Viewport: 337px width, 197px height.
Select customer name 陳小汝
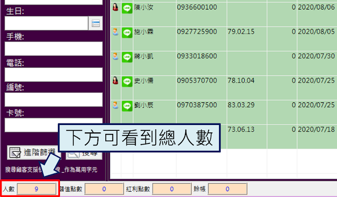144,7
